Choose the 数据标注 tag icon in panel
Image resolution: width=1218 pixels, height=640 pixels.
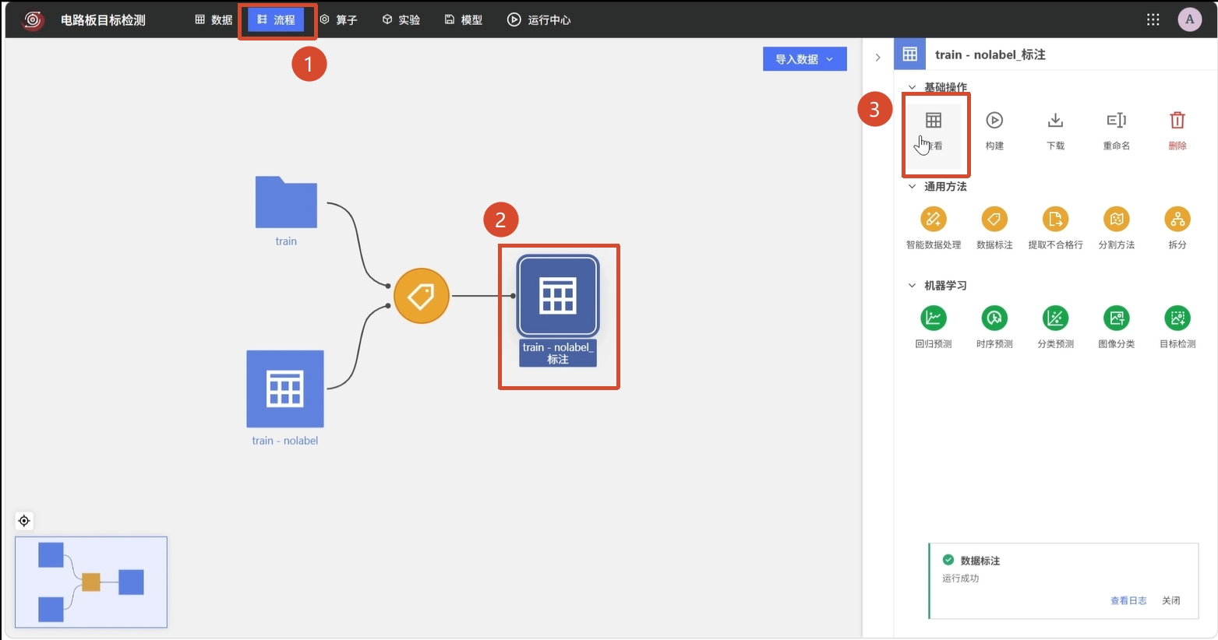click(x=994, y=220)
